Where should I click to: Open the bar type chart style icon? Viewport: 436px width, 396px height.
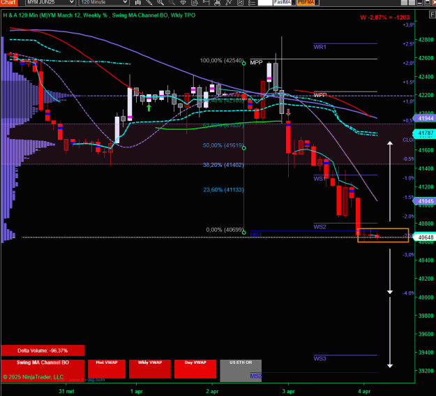(x=138, y=3)
